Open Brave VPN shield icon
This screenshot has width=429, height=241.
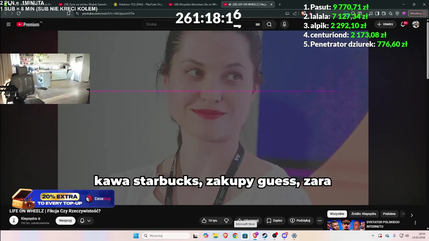coord(397,13)
